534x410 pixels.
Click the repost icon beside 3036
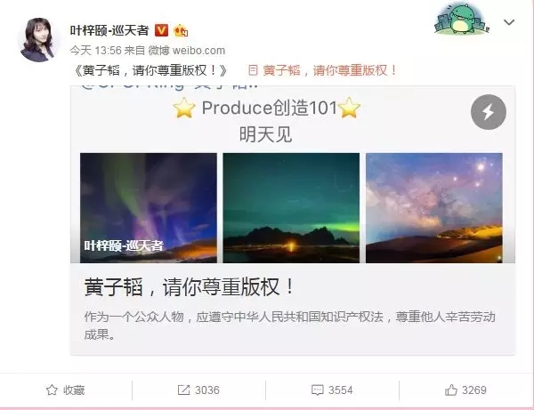click(183, 390)
